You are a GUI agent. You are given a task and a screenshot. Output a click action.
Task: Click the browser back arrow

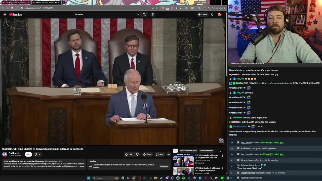click(x=3, y=8)
